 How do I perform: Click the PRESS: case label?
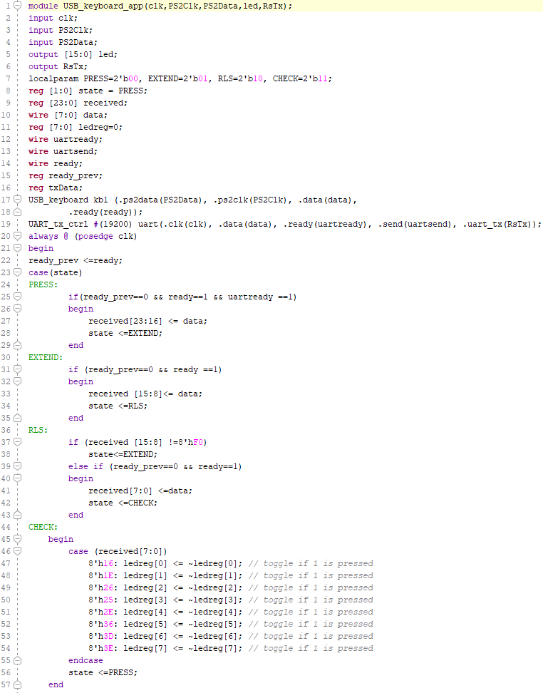43,284
